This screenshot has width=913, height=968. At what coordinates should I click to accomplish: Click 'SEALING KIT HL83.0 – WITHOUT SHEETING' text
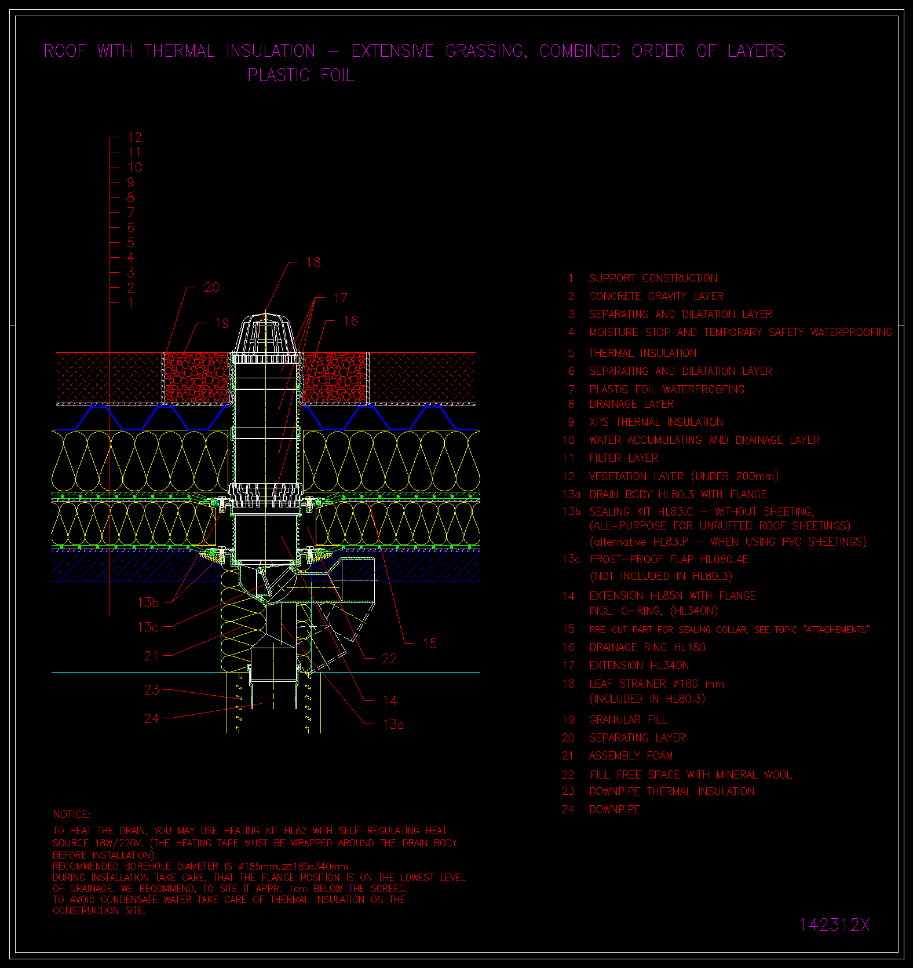[702, 512]
